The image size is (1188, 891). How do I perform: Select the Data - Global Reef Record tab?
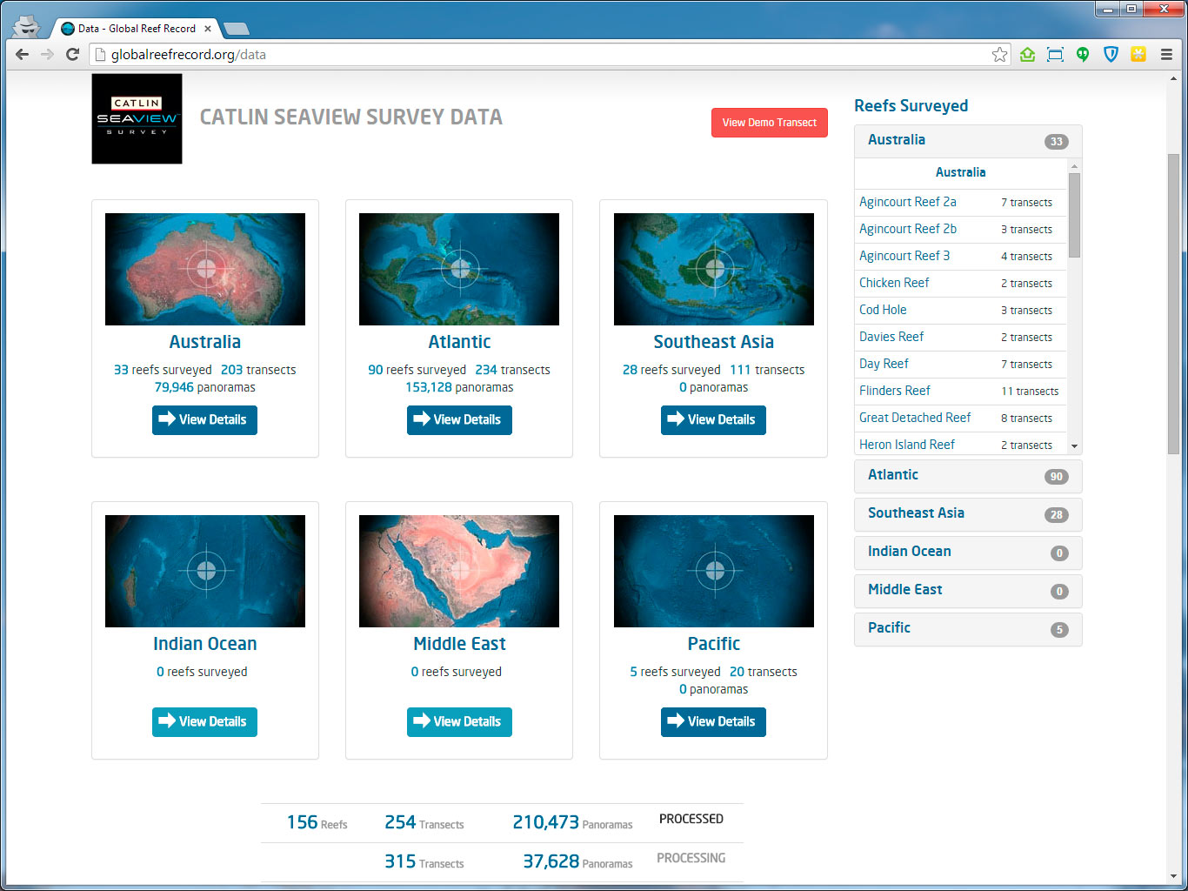tap(137, 29)
